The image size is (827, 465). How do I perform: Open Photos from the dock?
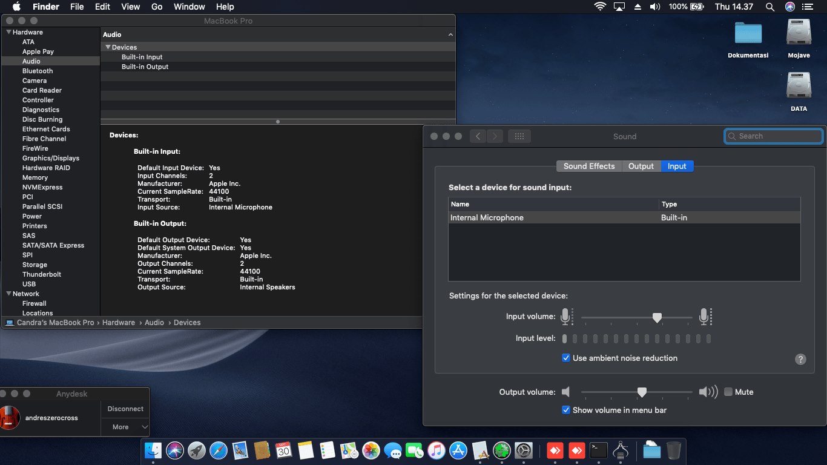(x=371, y=450)
